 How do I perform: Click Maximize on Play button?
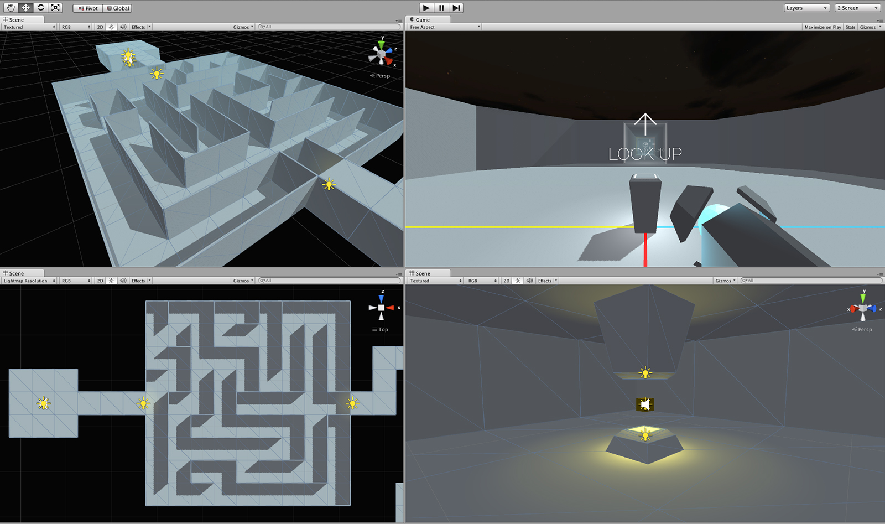822,27
